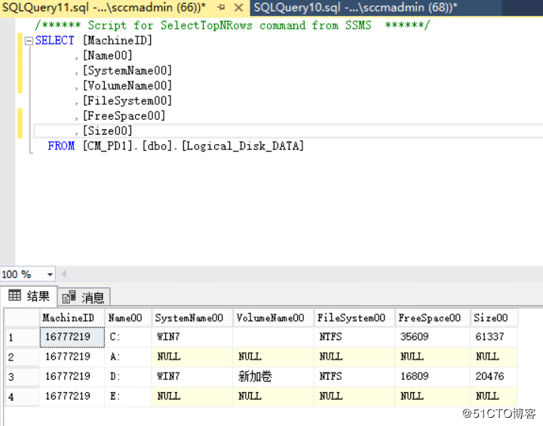
Task: Click the 16809 free space cell
Action: tap(432, 377)
